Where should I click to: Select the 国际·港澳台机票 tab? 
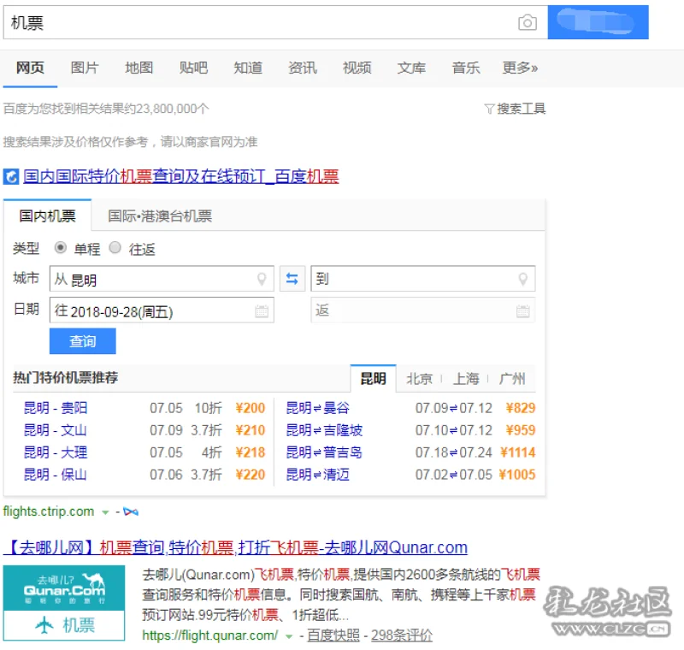point(160,216)
